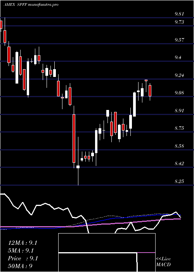Click the 8.25 price level label
Image resolution: width=194 pixels, height=272 pixels.
[179, 181]
